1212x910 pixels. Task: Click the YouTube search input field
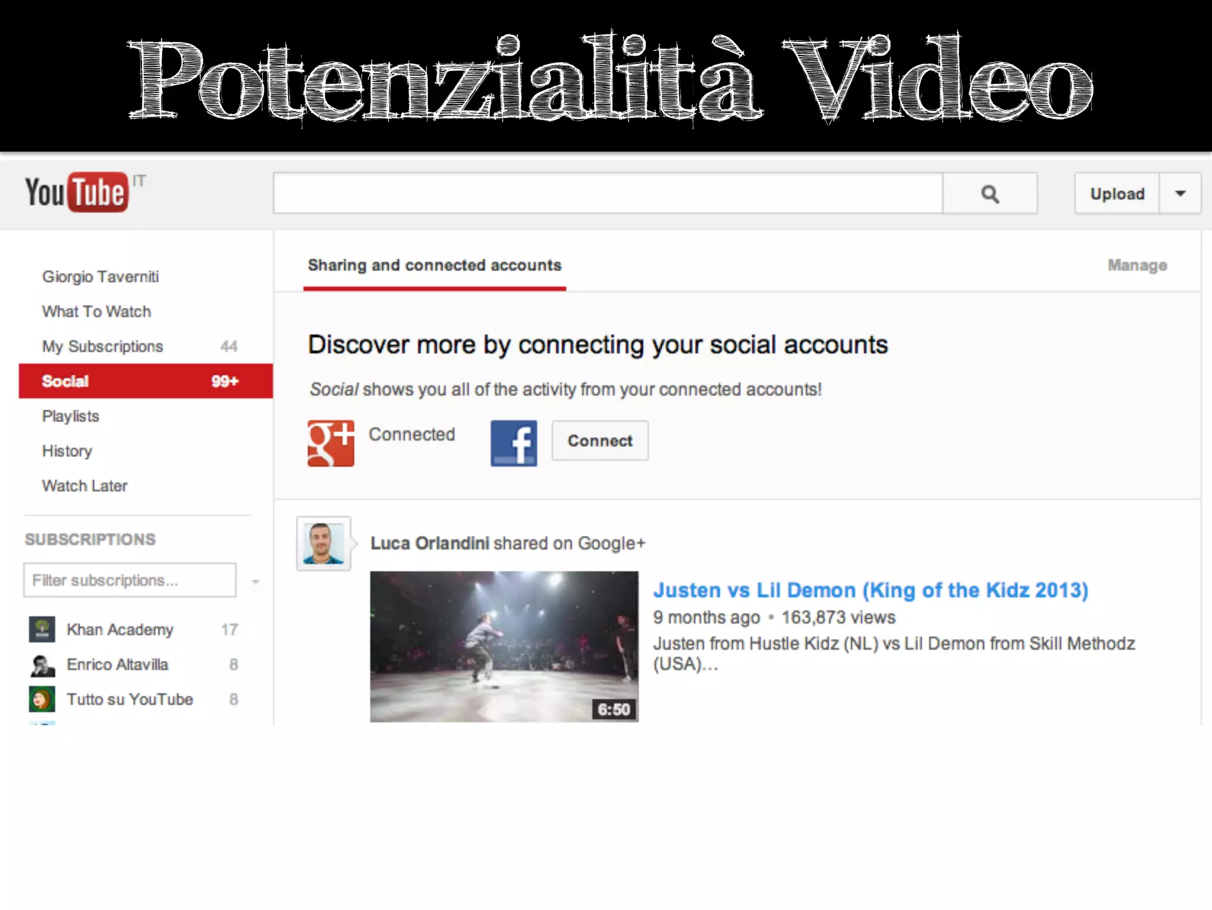click(x=608, y=194)
